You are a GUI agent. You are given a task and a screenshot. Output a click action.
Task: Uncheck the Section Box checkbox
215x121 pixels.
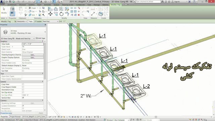pos(23,98)
